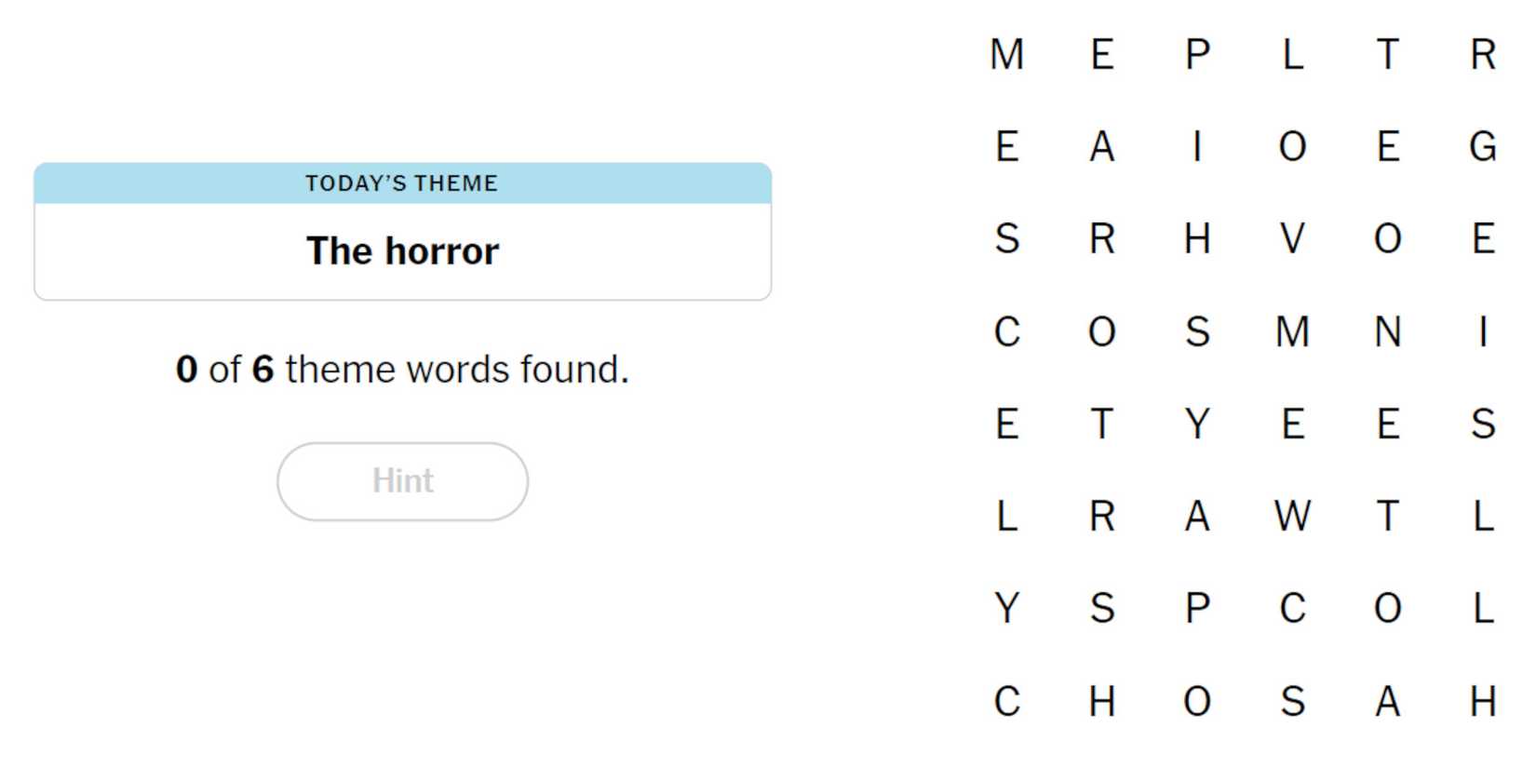Tap the A between R and W
Viewport: 1536px width, 768px height.
[1197, 517]
